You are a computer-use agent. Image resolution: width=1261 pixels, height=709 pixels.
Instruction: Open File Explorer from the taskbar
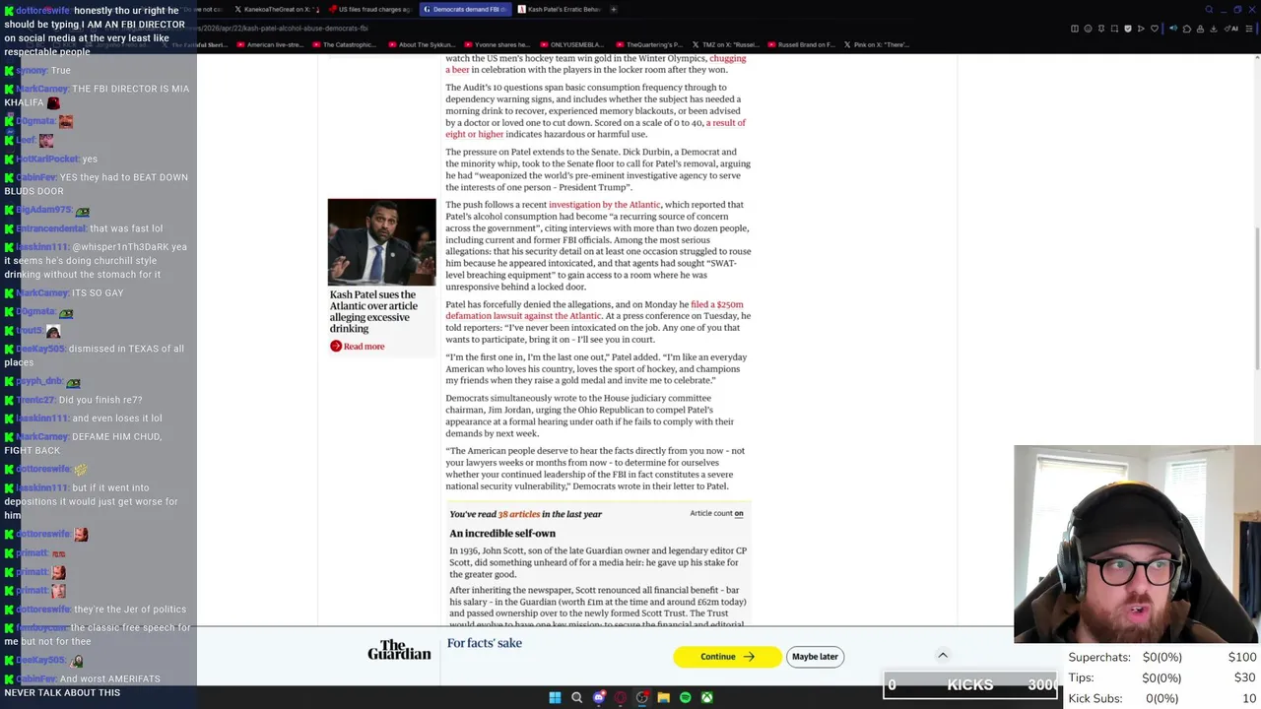pyautogui.click(x=663, y=697)
